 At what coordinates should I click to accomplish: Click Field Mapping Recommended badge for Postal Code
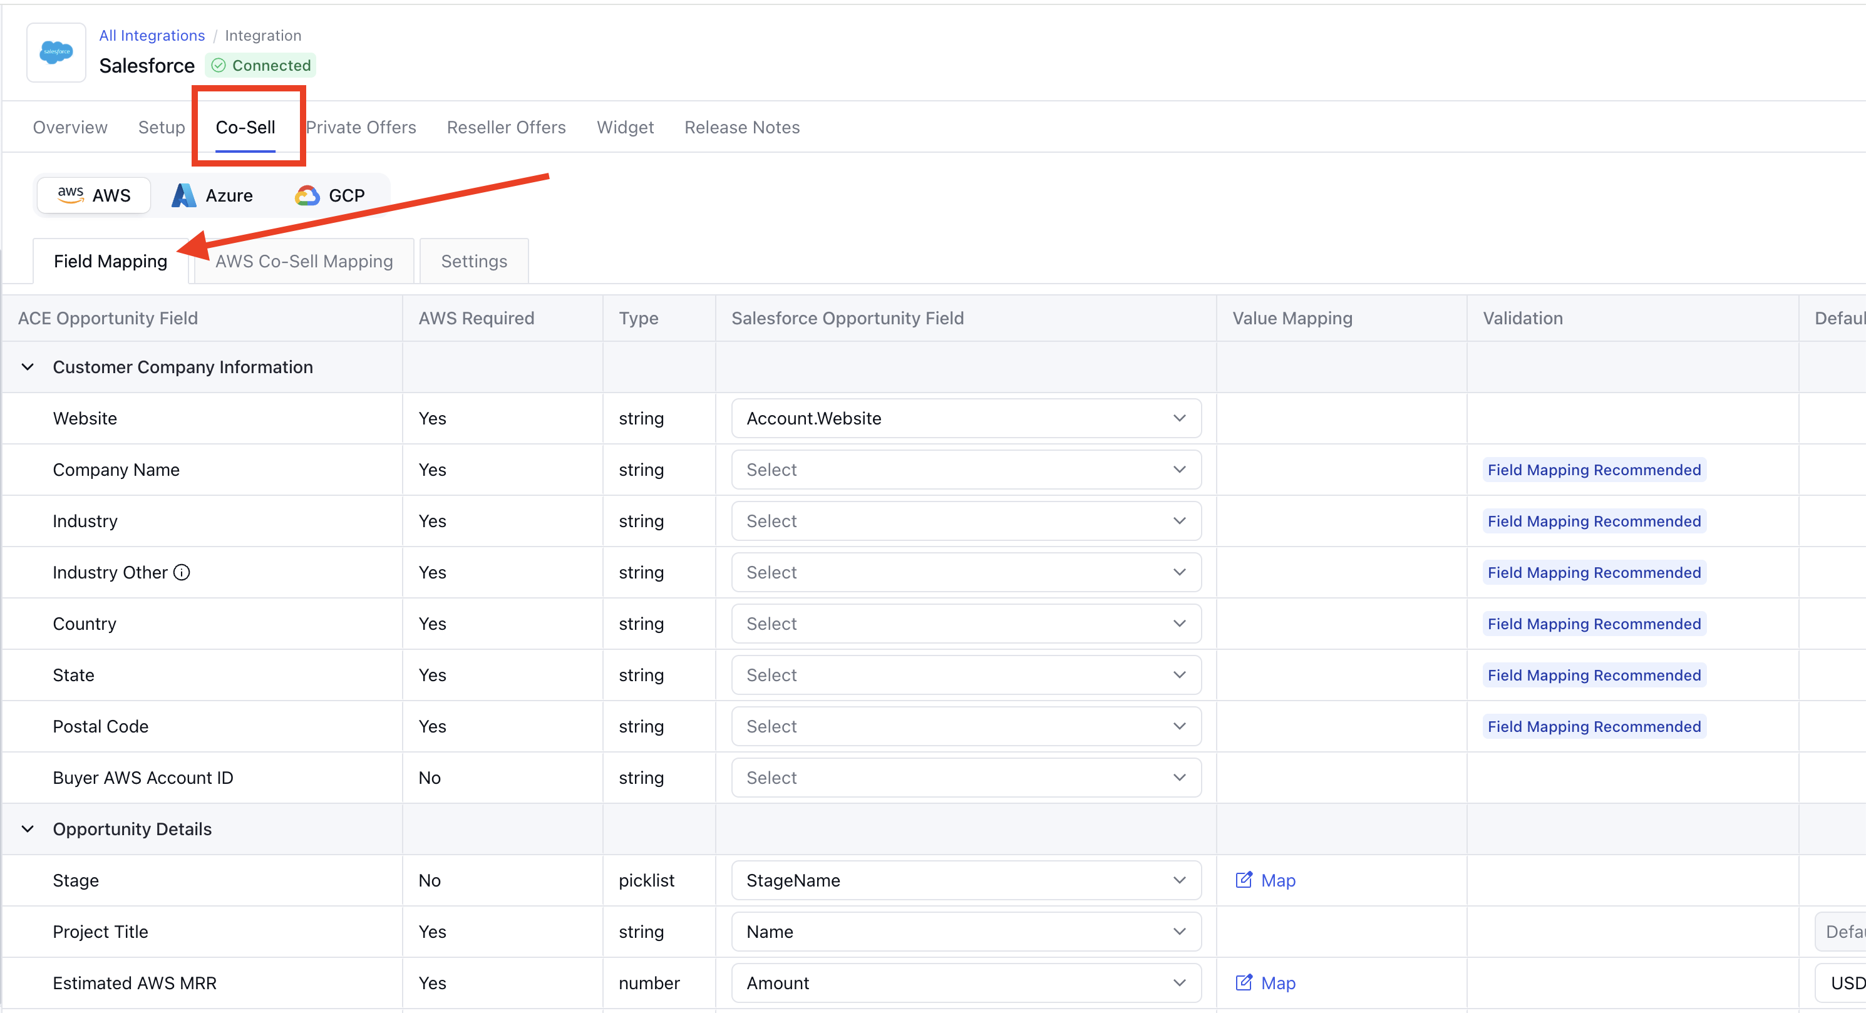[1594, 727]
